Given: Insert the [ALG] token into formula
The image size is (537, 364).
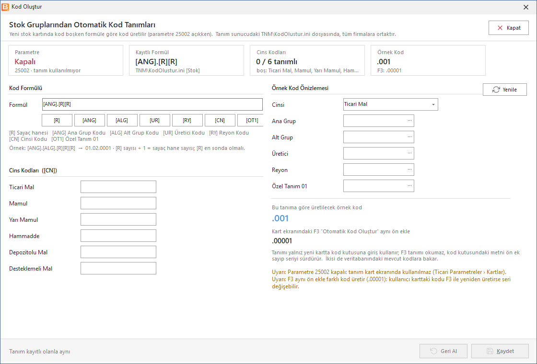Looking at the screenshot, I should [x=122, y=120].
